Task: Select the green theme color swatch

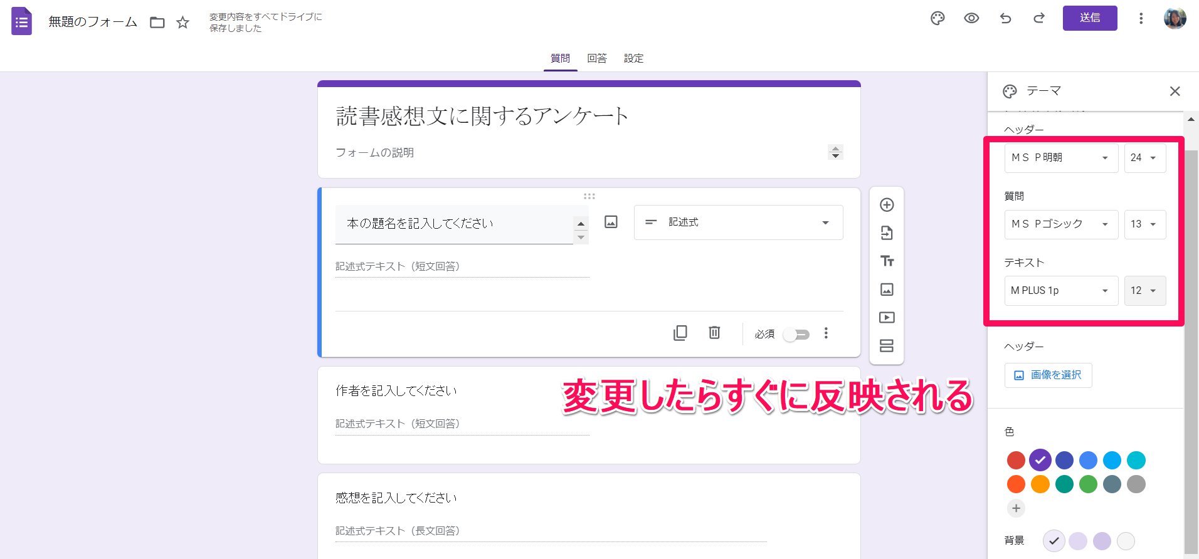Action: tap(1088, 484)
